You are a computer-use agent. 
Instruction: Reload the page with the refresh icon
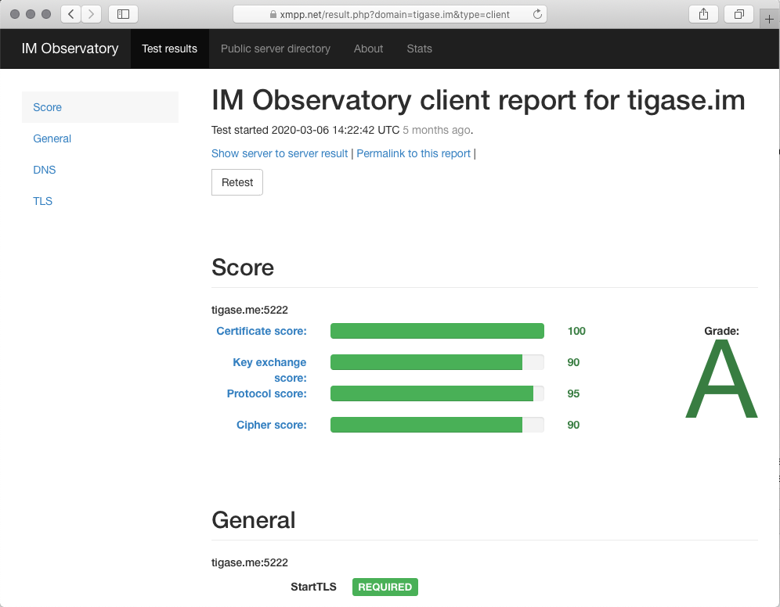click(537, 14)
